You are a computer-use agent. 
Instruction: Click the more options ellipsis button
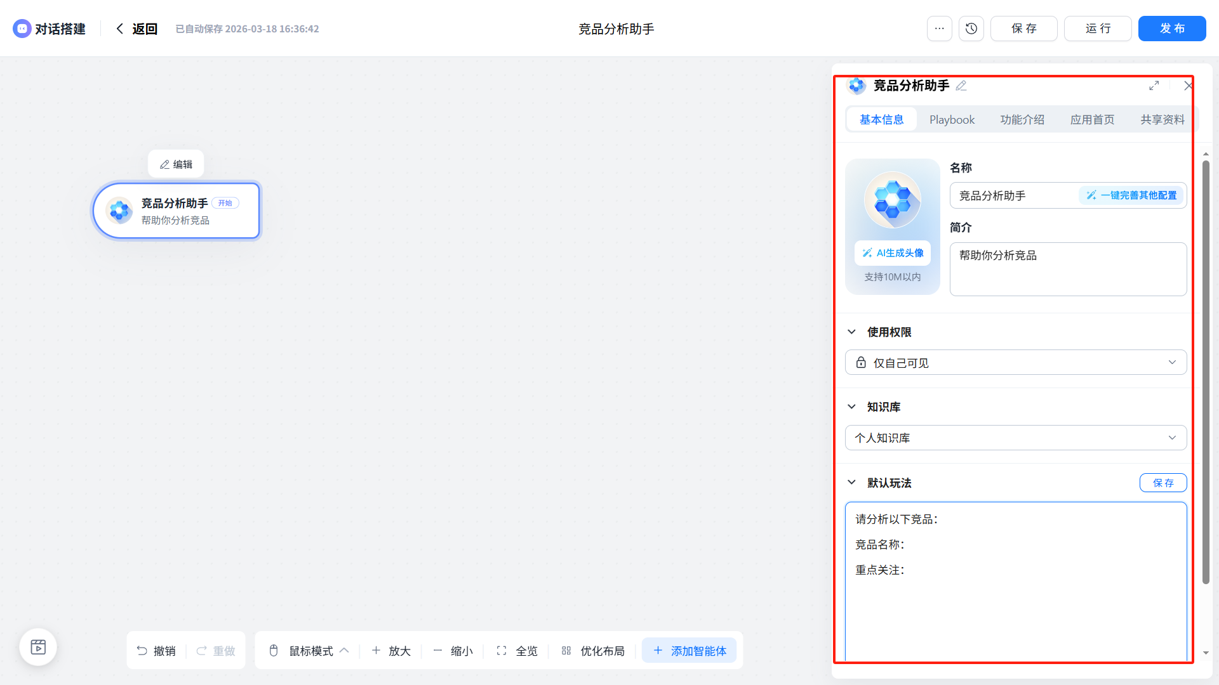pyautogui.click(x=939, y=29)
